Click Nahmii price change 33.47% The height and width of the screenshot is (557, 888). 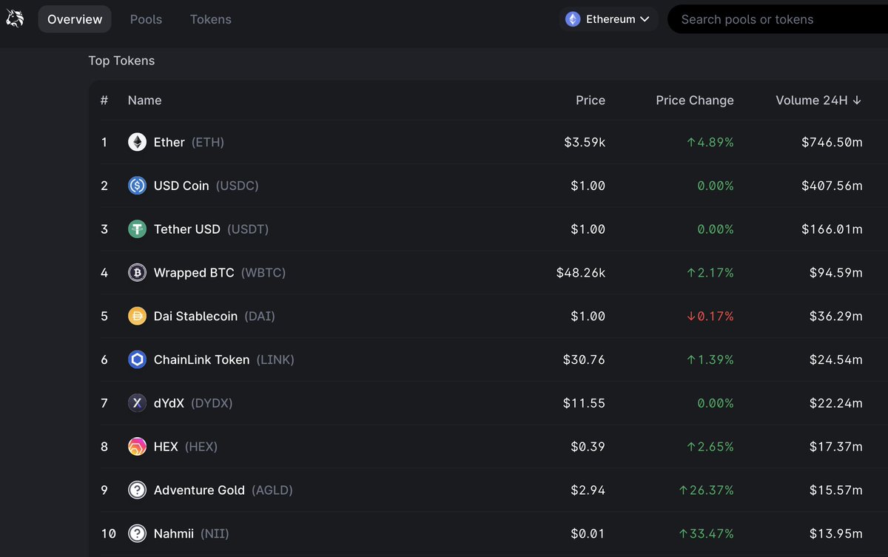pos(707,533)
